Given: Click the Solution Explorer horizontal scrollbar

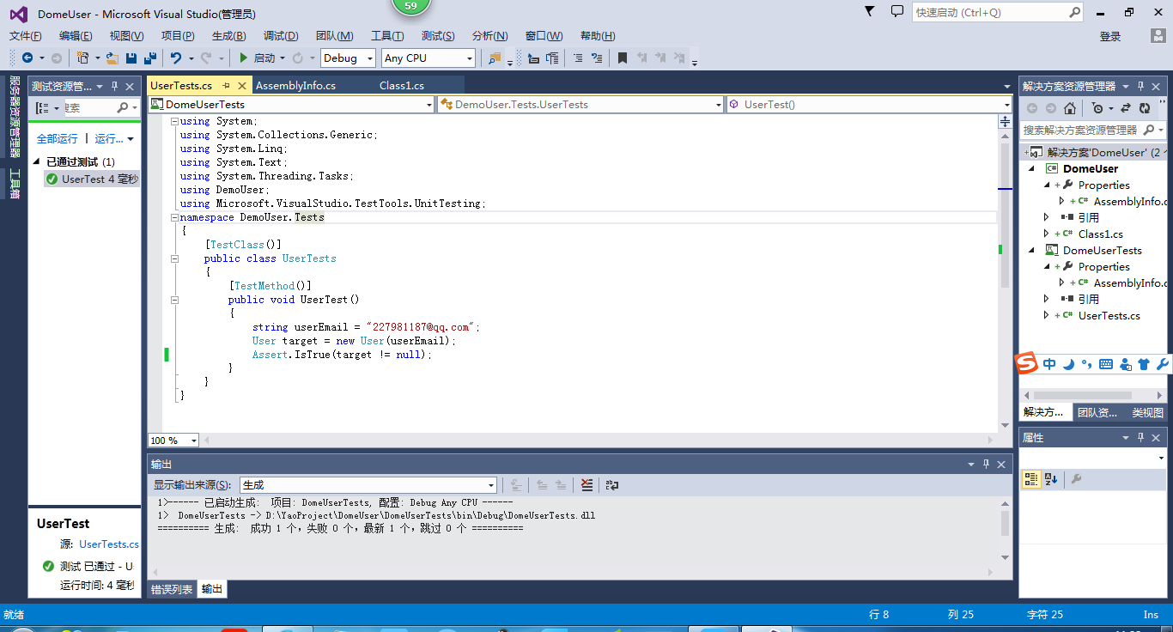Looking at the screenshot, I should pos(1082,395).
